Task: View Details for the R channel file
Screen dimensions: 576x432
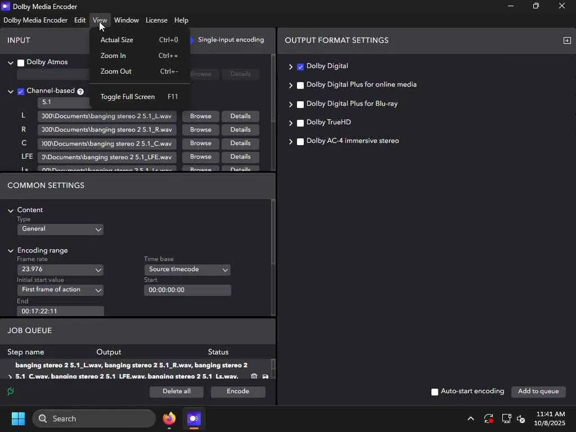Action: 240,130
